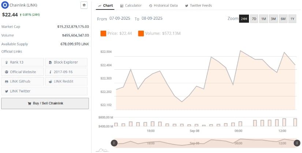Open the Twitter Feeds tab
Image resolution: width=302 pixels, height=153 pixels.
[198, 5]
